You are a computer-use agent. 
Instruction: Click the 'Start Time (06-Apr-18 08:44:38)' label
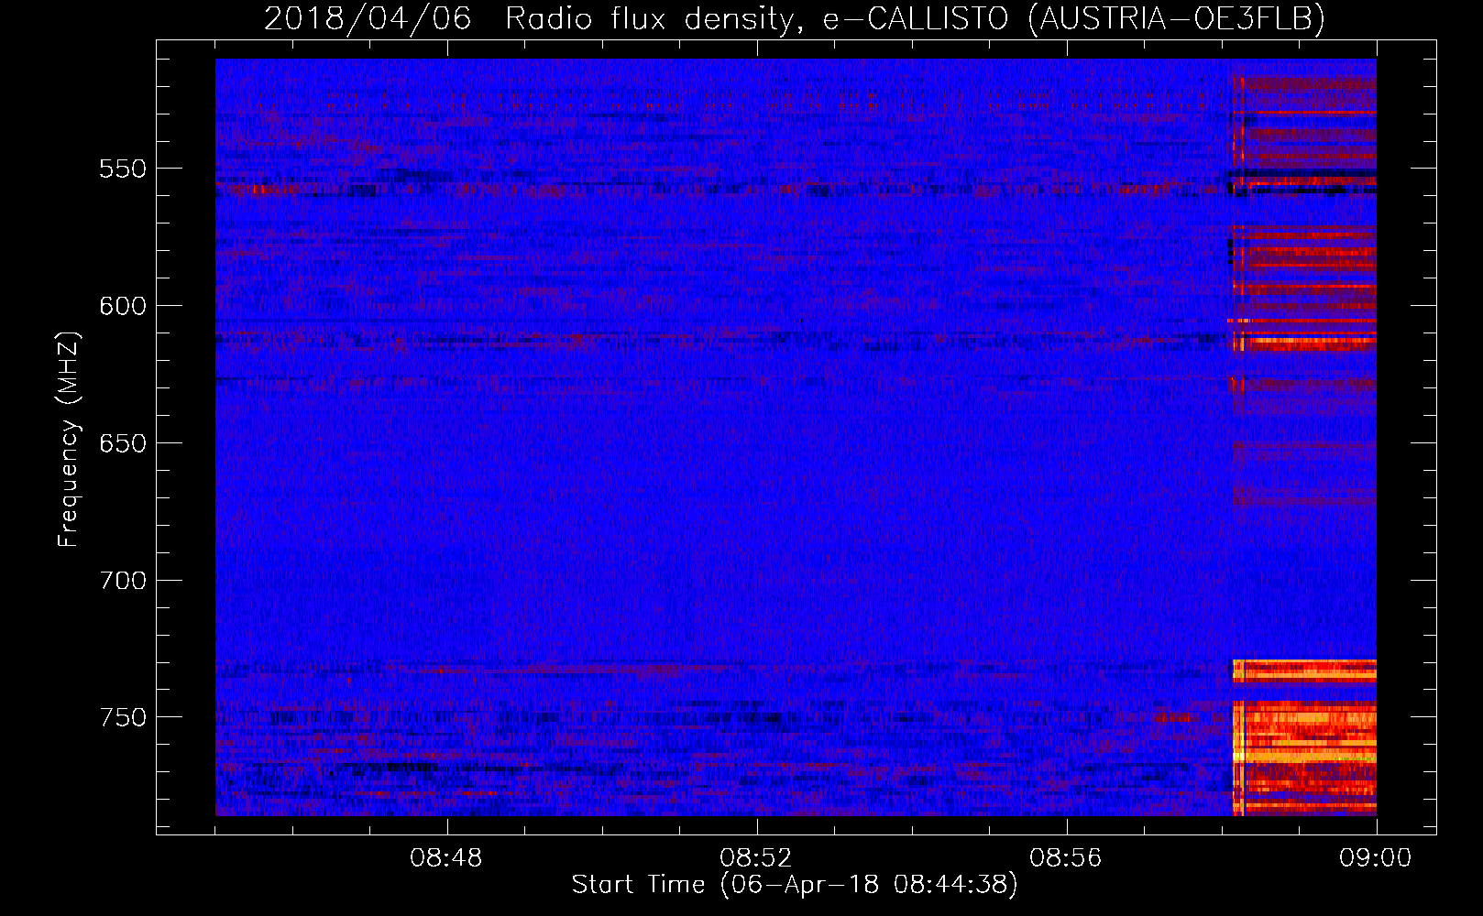point(795,885)
